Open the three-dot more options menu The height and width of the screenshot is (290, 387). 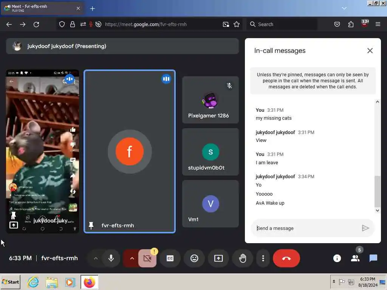pyautogui.click(x=263, y=258)
